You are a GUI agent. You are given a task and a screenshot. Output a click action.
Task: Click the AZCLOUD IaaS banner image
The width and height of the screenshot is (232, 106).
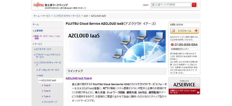tap(116, 46)
